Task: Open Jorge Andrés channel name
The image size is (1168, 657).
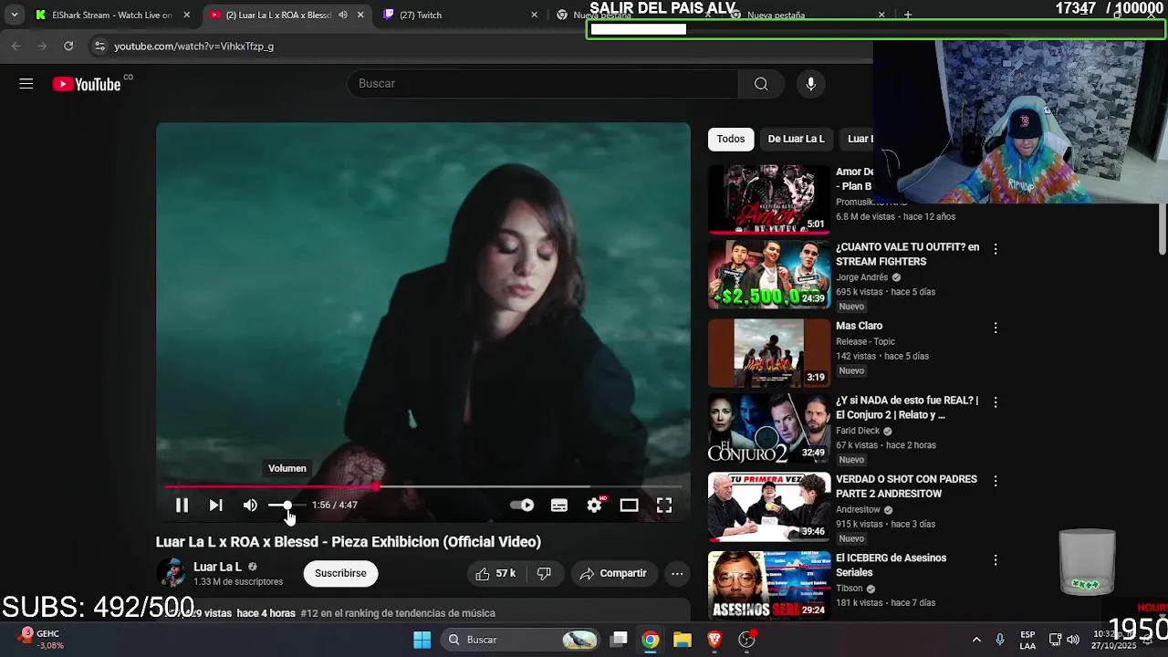Action: pyautogui.click(x=861, y=277)
